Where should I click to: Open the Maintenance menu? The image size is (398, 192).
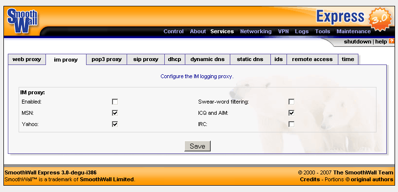[354, 31]
